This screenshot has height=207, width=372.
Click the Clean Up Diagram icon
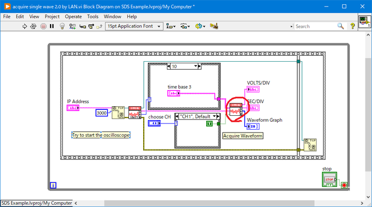pyautogui.click(x=214, y=26)
